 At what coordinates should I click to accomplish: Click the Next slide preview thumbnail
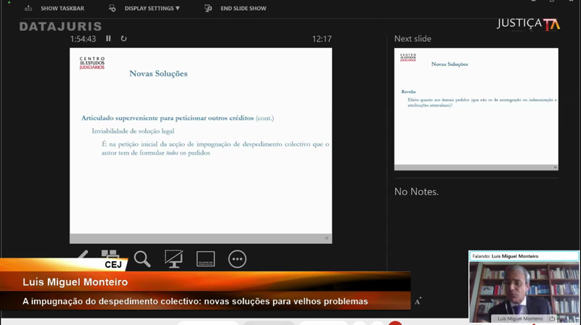[476, 109]
